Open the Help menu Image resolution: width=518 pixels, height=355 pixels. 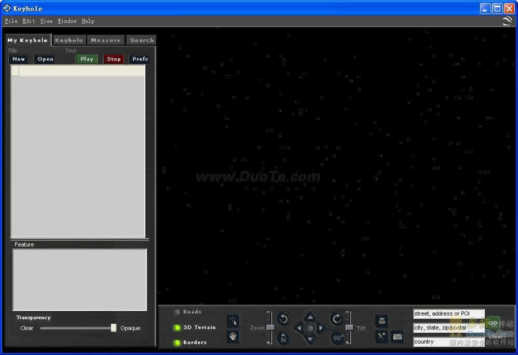pyautogui.click(x=88, y=21)
